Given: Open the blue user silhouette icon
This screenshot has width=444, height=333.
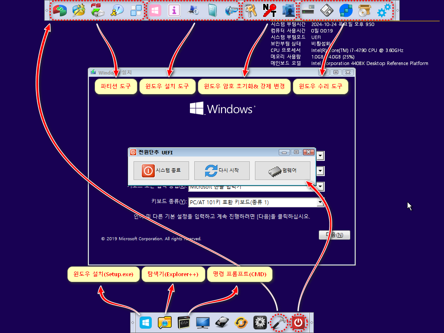Looking at the screenshot, I should [x=288, y=10].
